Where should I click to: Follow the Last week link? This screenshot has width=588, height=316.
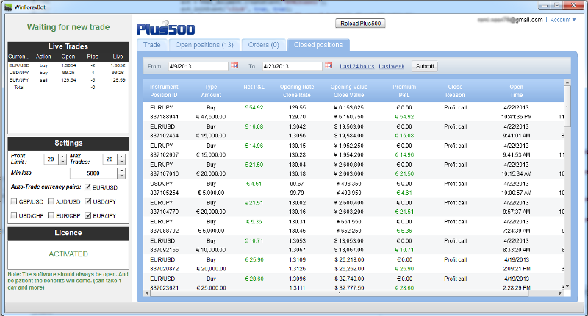392,66
